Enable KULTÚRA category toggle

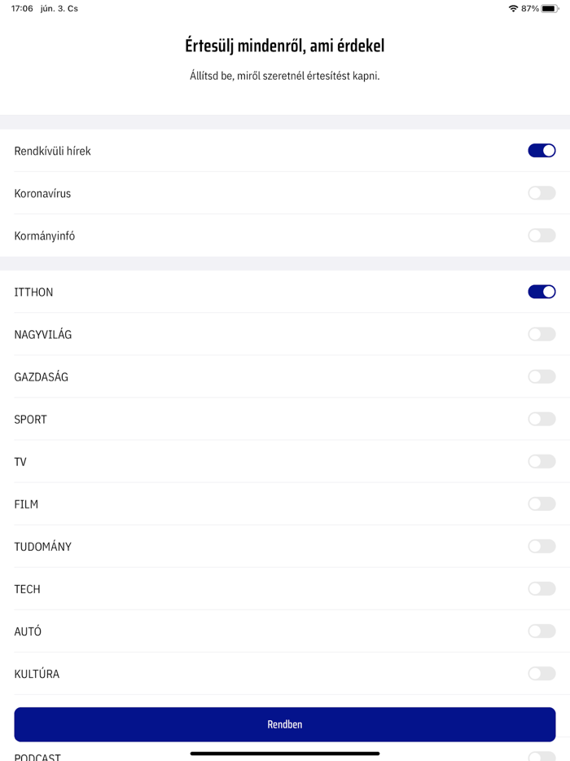click(541, 673)
